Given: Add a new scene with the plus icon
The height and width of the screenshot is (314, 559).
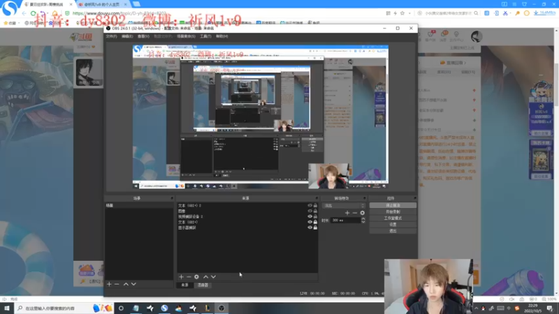Looking at the screenshot, I should pyautogui.click(x=109, y=284).
